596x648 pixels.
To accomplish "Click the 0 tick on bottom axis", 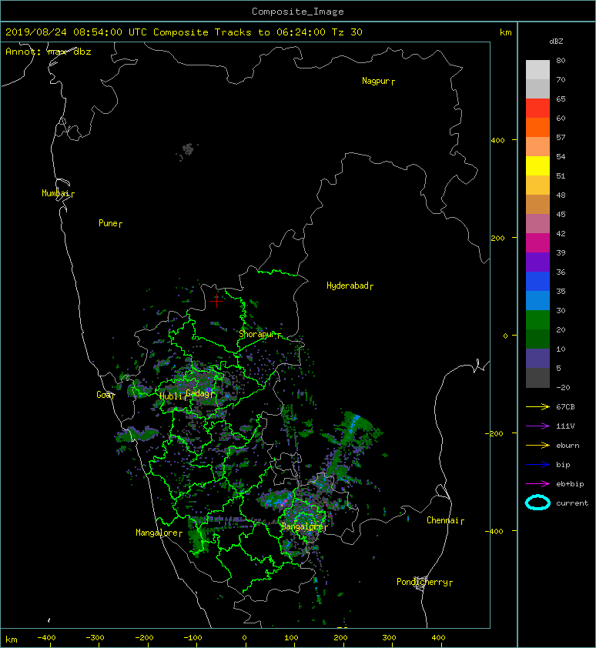I will tap(244, 638).
